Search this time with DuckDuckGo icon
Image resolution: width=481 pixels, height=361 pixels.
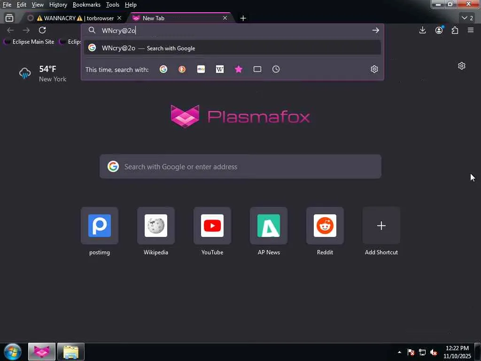click(x=182, y=69)
